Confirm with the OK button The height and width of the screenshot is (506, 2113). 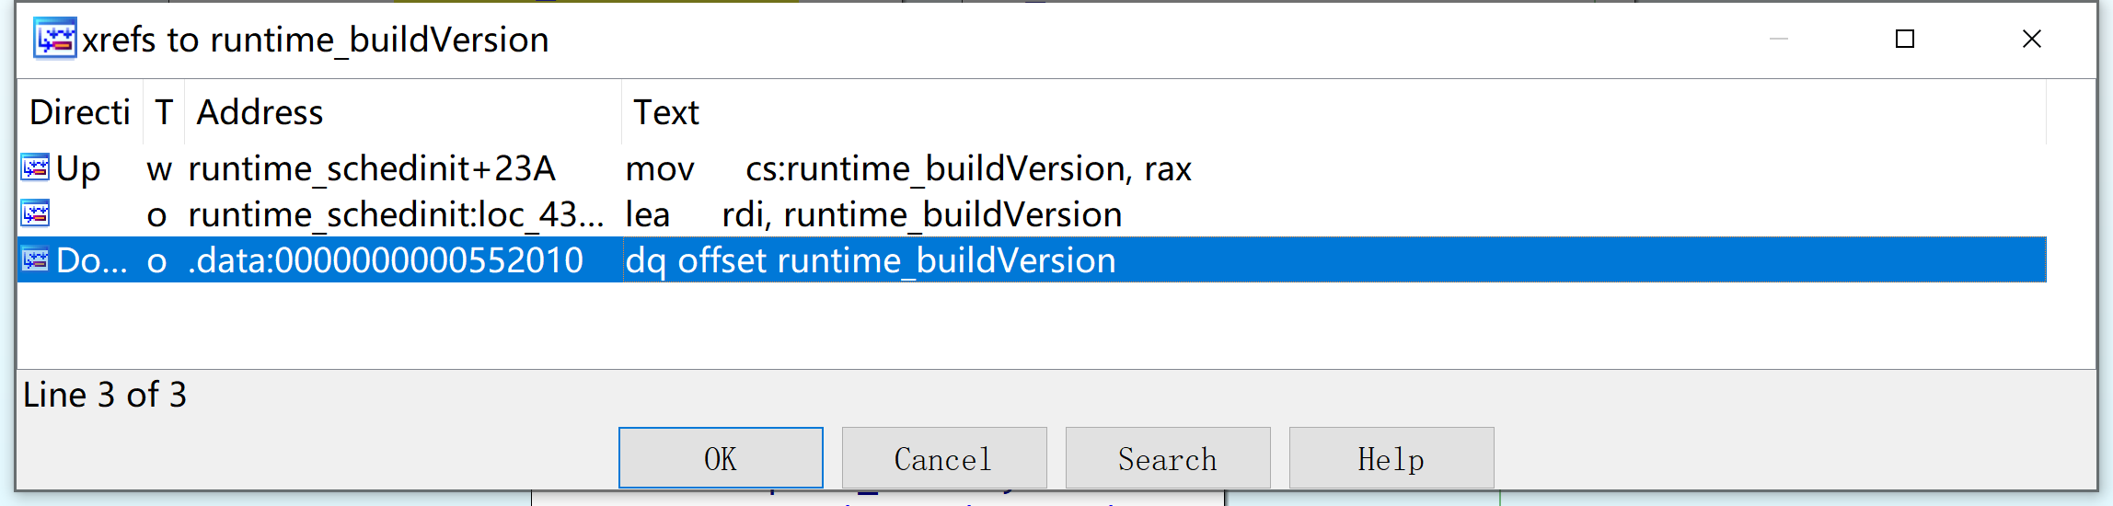721,457
